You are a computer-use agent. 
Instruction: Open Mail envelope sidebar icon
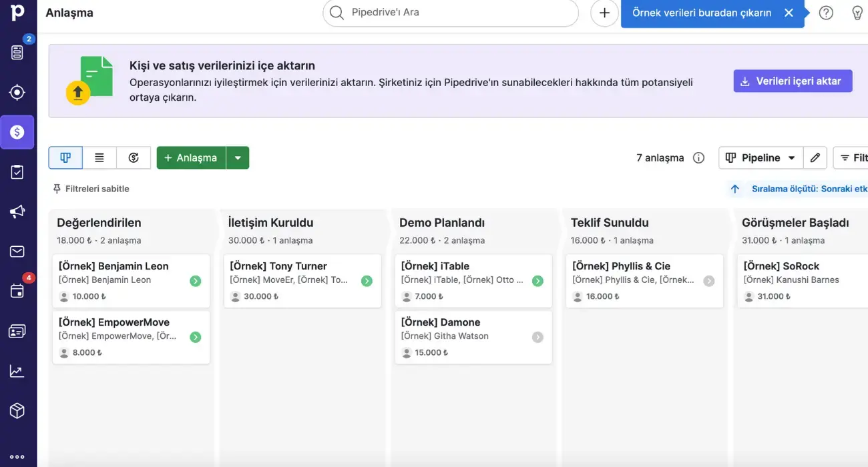click(x=17, y=252)
